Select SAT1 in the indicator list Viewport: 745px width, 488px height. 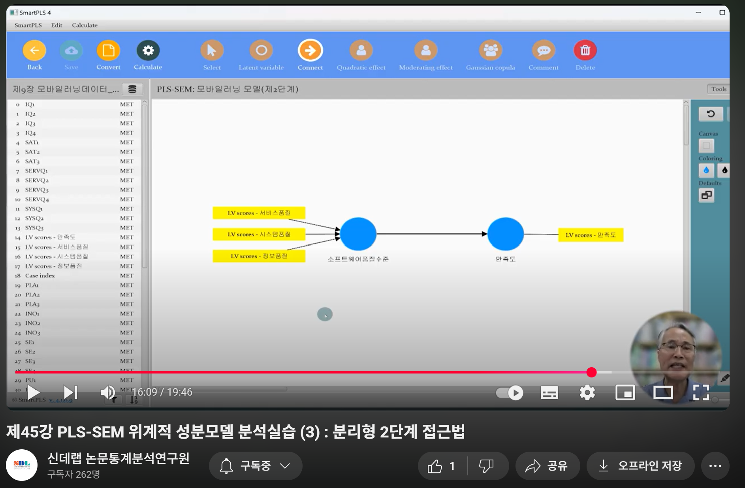(75, 143)
